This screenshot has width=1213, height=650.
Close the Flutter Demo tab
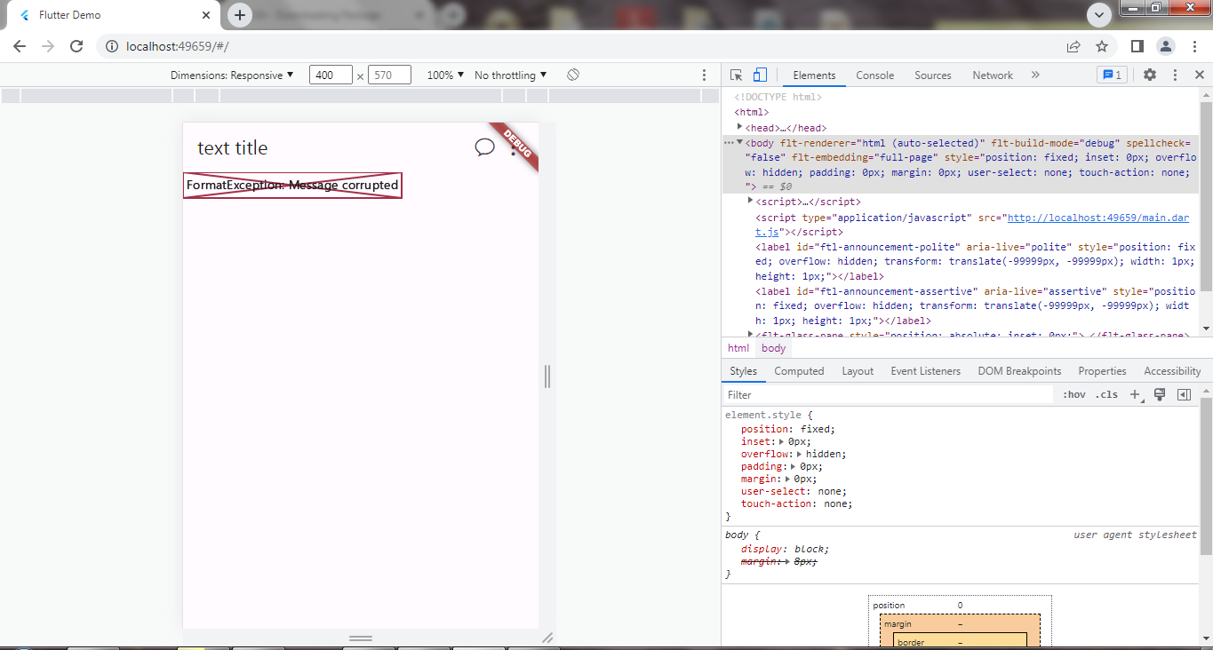click(205, 15)
